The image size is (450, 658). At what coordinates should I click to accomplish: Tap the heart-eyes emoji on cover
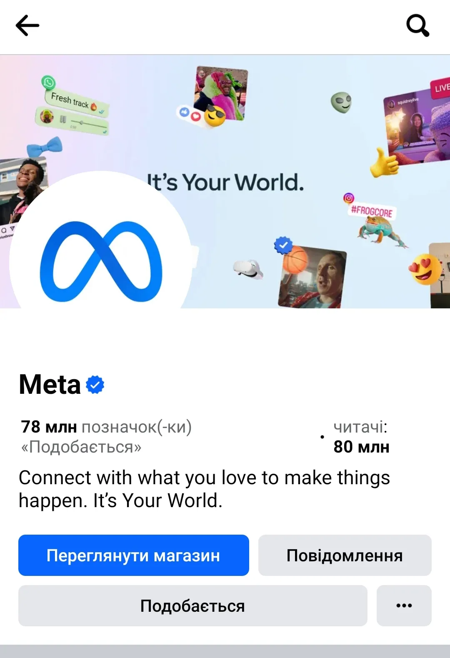(425, 269)
